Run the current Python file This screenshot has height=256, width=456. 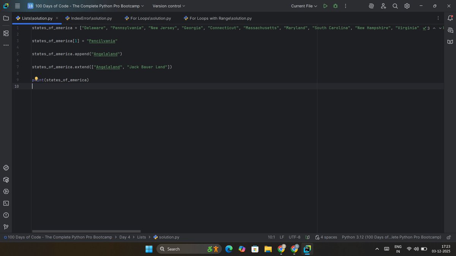click(x=325, y=6)
